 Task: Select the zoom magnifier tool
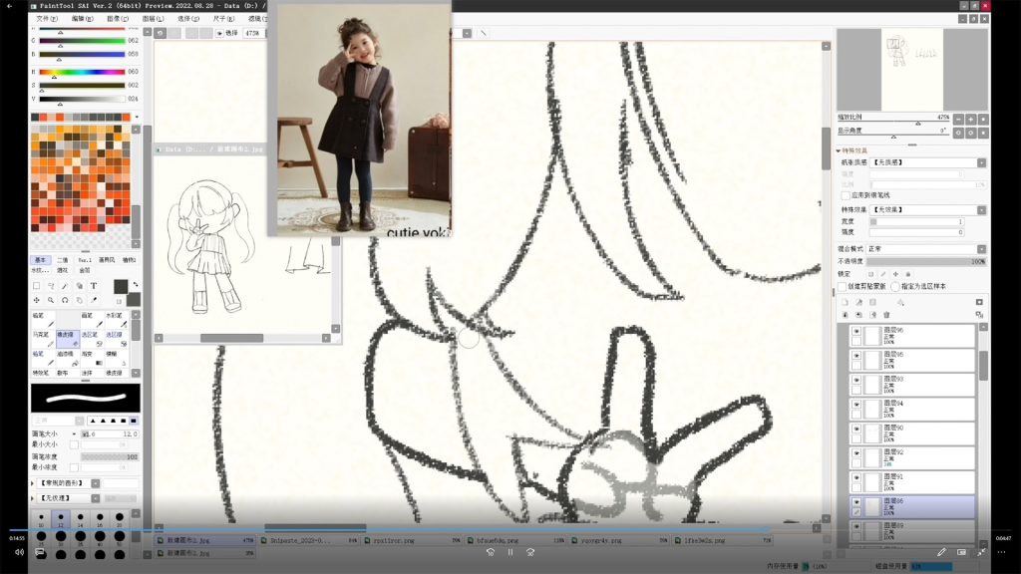click(x=51, y=299)
